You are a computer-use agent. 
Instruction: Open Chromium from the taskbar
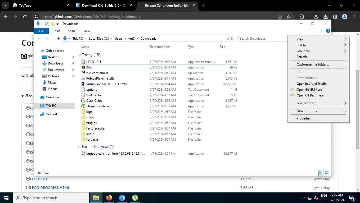pos(122,198)
